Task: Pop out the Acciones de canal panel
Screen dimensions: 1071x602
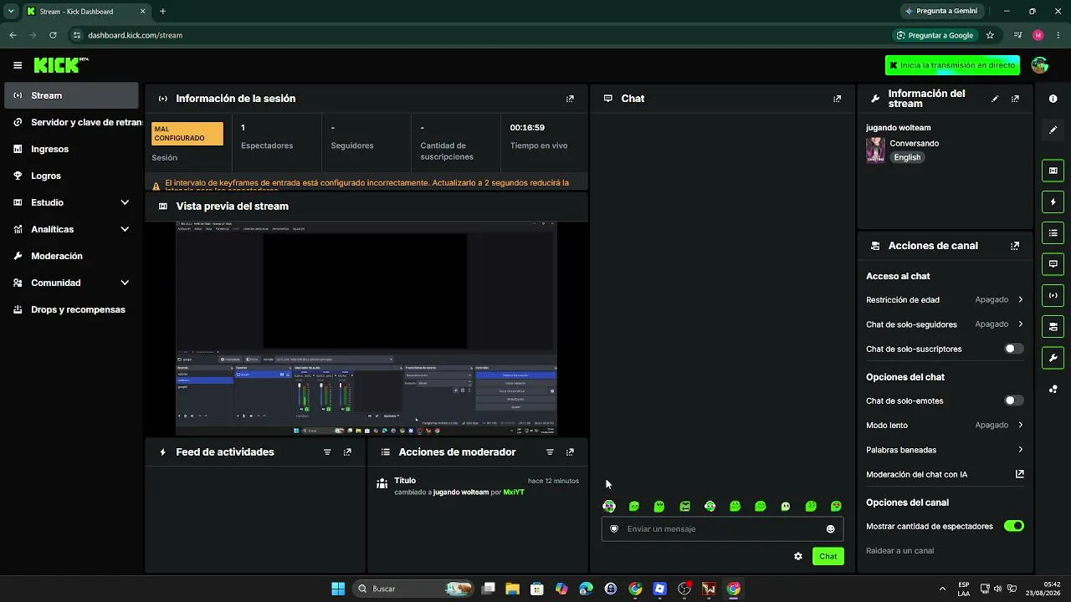Action: pyautogui.click(x=1015, y=246)
